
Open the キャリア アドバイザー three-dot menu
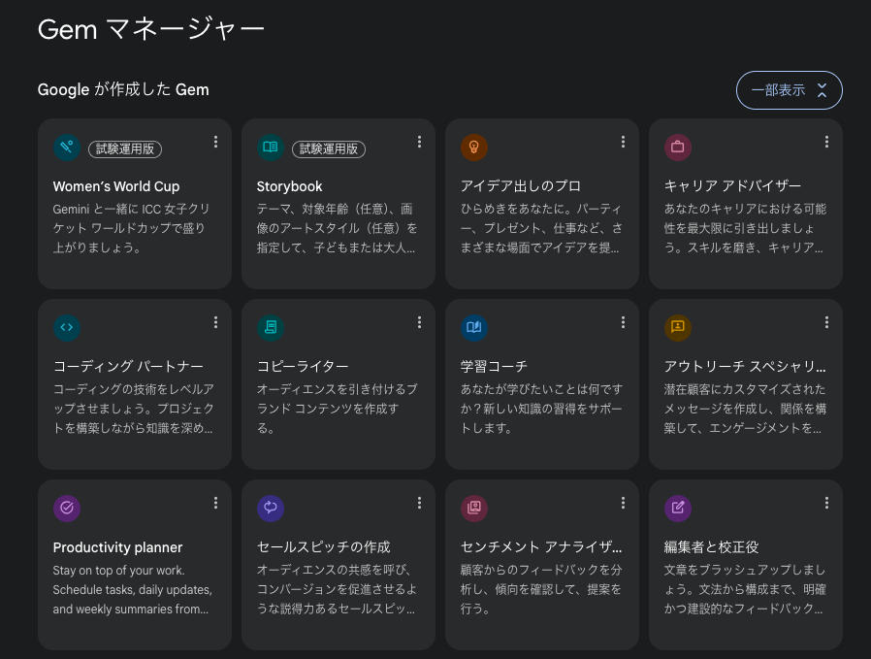point(826,142)
